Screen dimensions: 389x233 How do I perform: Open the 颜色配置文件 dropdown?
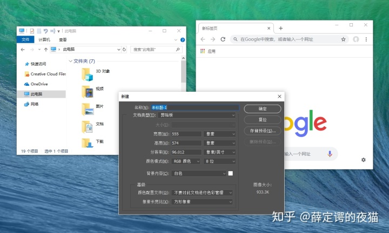(x=202, y=193)
